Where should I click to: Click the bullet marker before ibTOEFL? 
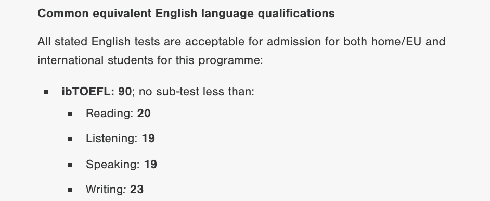[46, 92]
